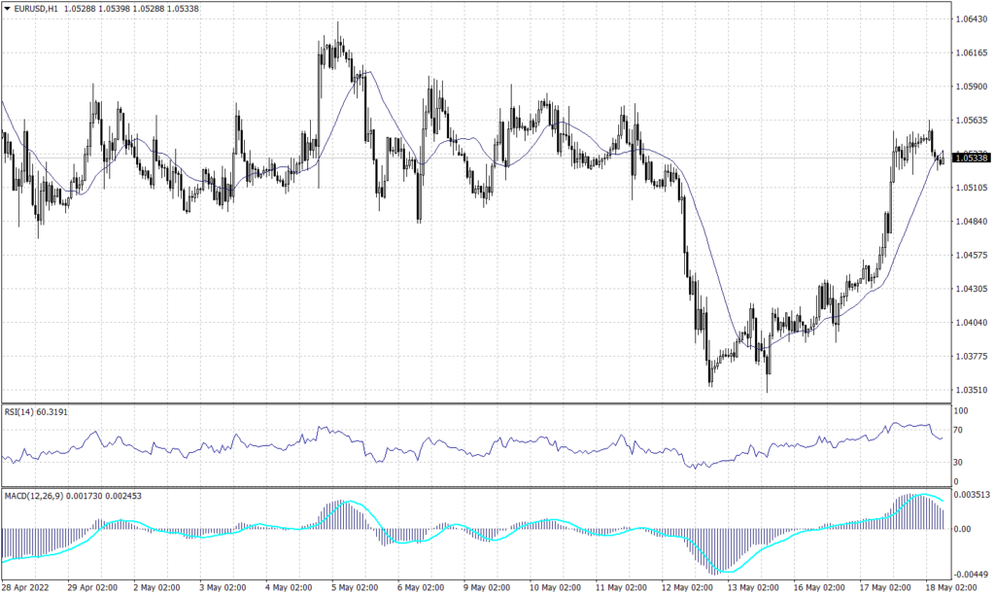Viewport: 995px width, 596px height.
Task: Select the price axis value 1.06430
Action: (972, 17)
